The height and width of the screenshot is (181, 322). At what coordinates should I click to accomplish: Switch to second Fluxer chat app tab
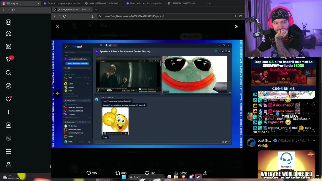144,3
